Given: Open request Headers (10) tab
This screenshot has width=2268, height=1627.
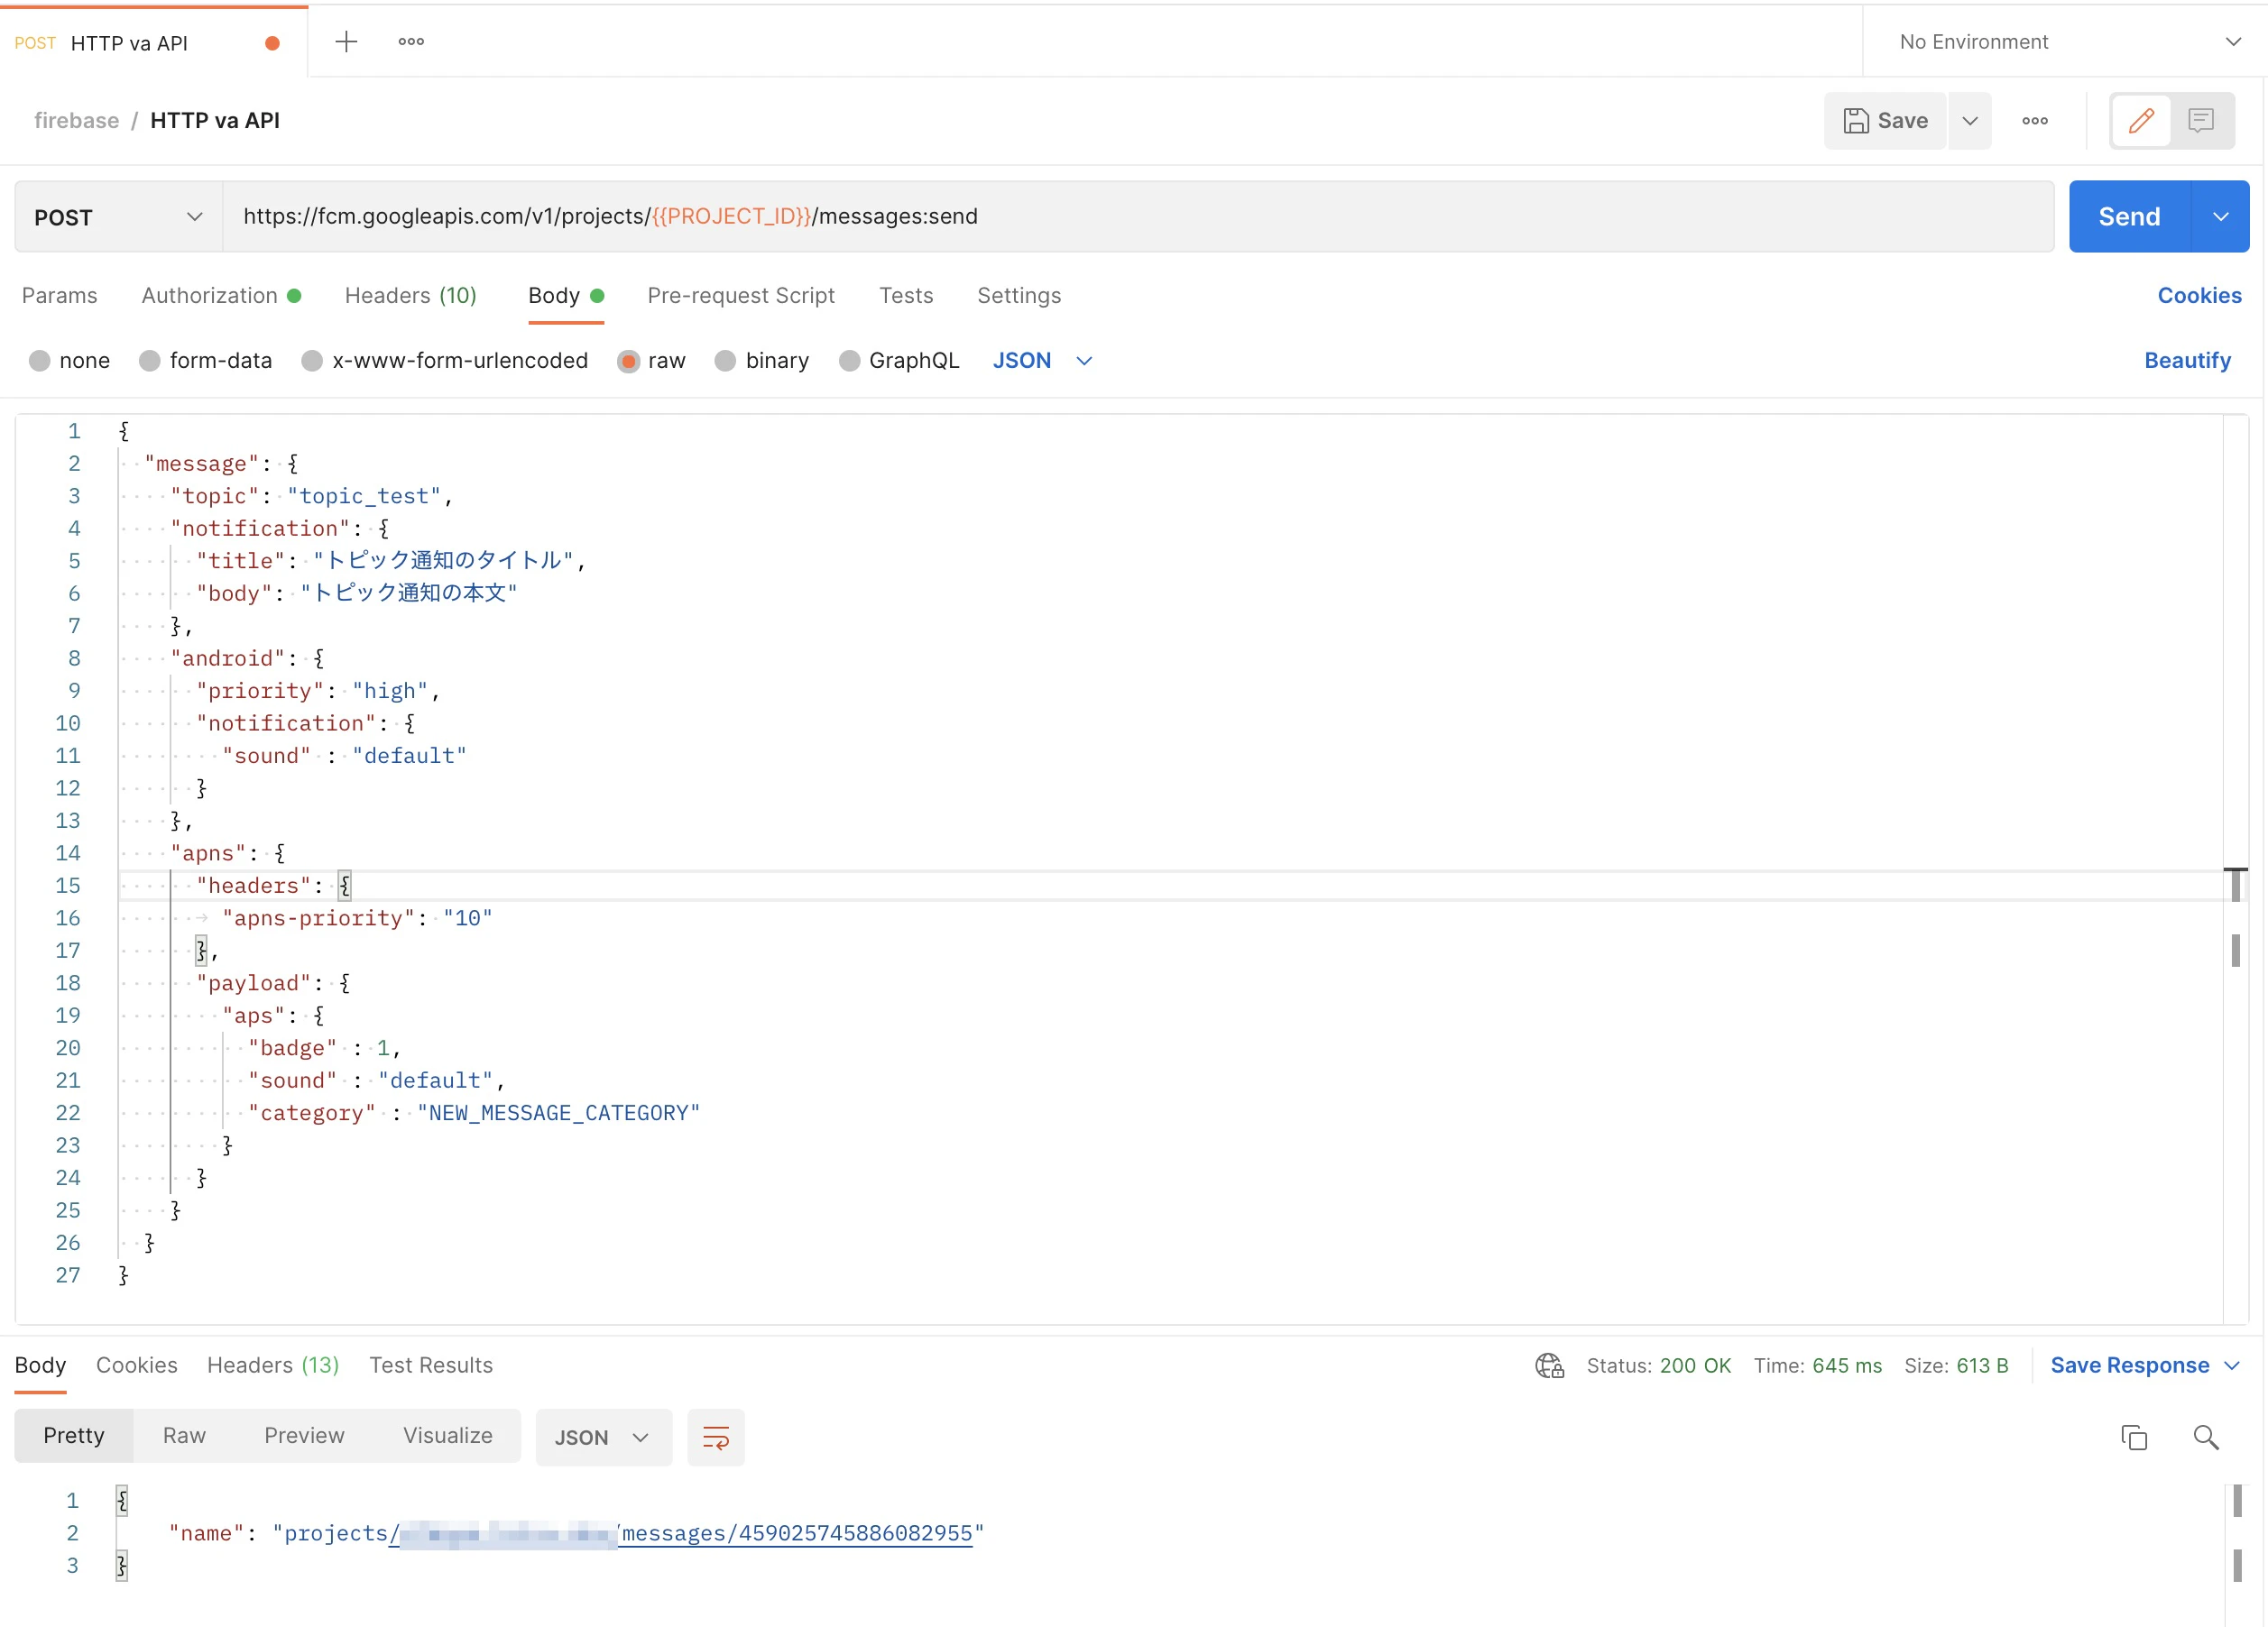Looking at the screenshot, I should 411,295.
